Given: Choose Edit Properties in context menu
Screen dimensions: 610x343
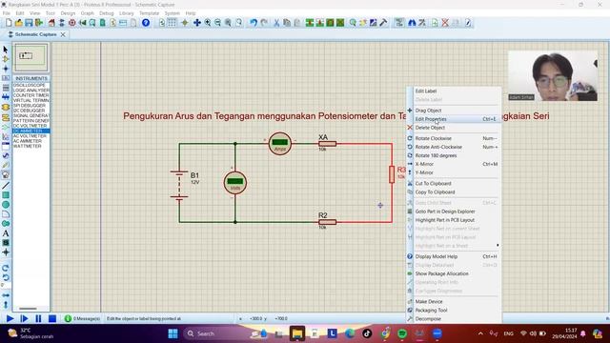Looking at the screenshot, I should click(x=454, y=119).
